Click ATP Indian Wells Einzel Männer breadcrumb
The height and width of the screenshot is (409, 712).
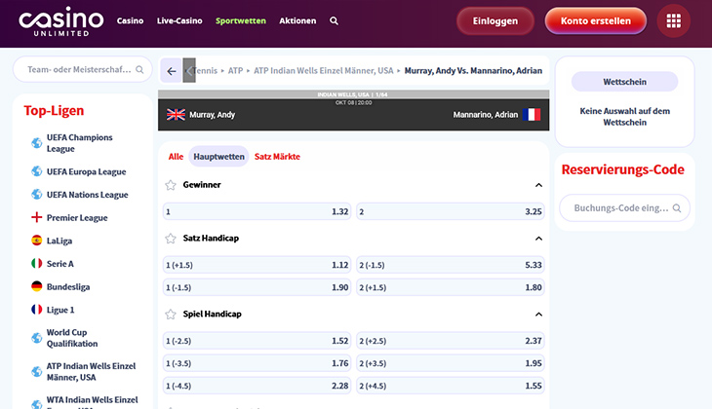coord(323,71)
